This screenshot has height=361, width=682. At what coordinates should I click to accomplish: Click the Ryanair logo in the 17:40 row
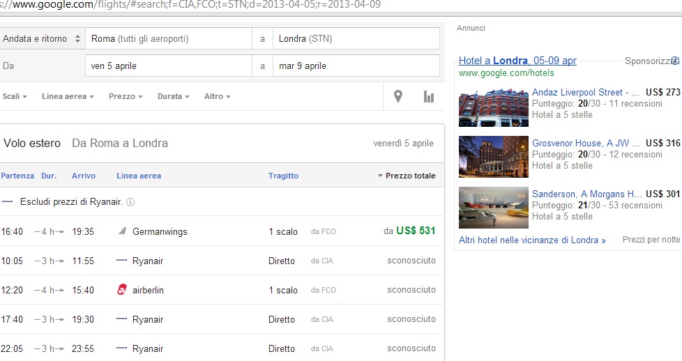pyautogui.click(x=122, y=318)
